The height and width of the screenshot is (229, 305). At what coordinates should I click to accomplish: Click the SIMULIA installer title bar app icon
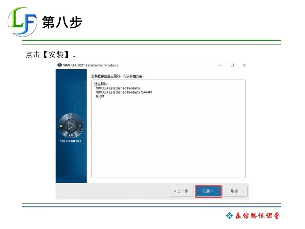(x=59, y=65)
